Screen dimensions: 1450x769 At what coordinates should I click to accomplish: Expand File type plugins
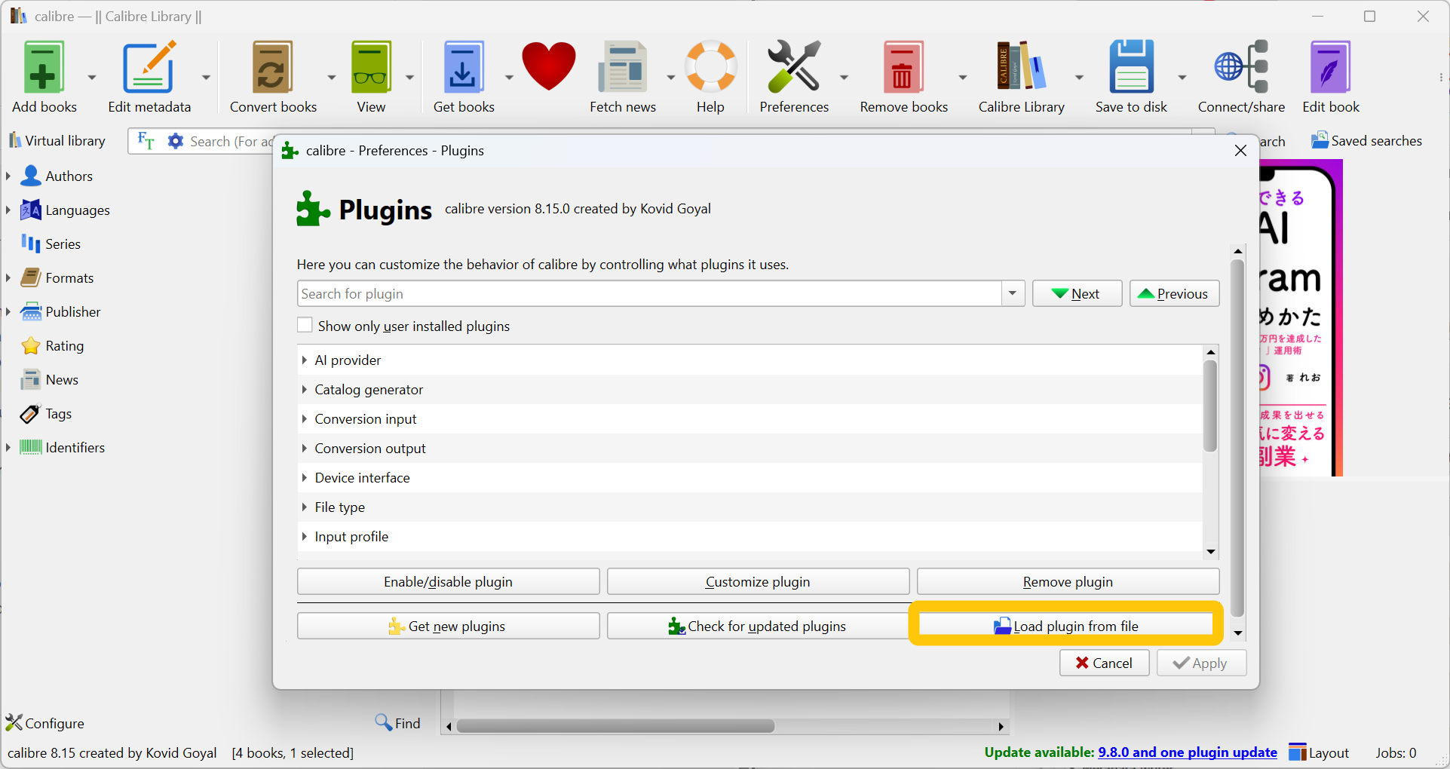(305, 507)
